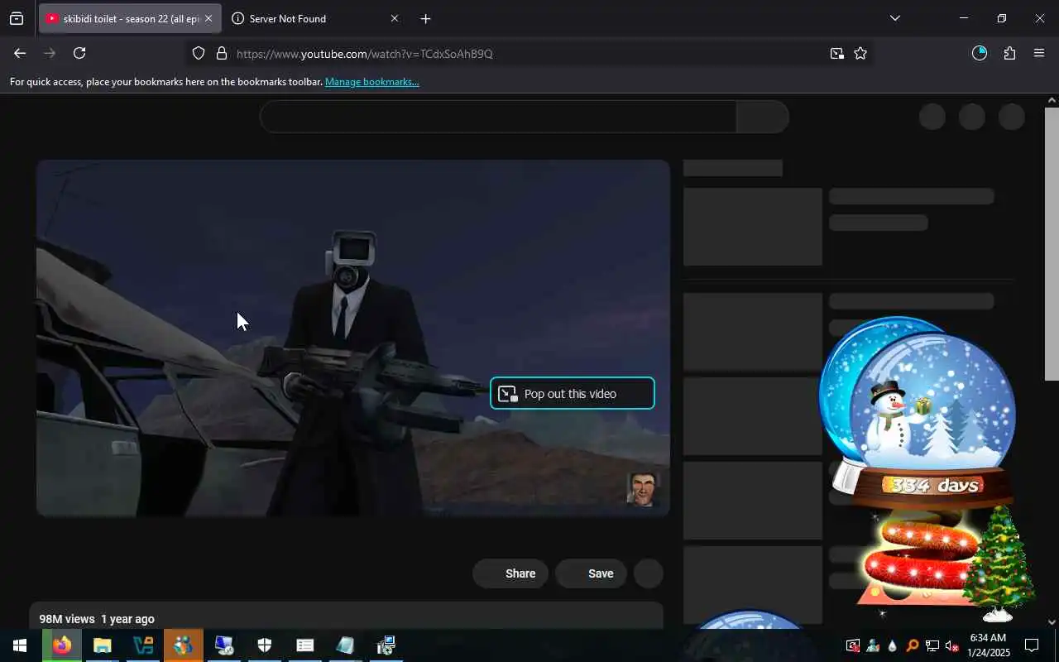
Task: Open the Windows notification center
Action: (x=1032, y=645)
